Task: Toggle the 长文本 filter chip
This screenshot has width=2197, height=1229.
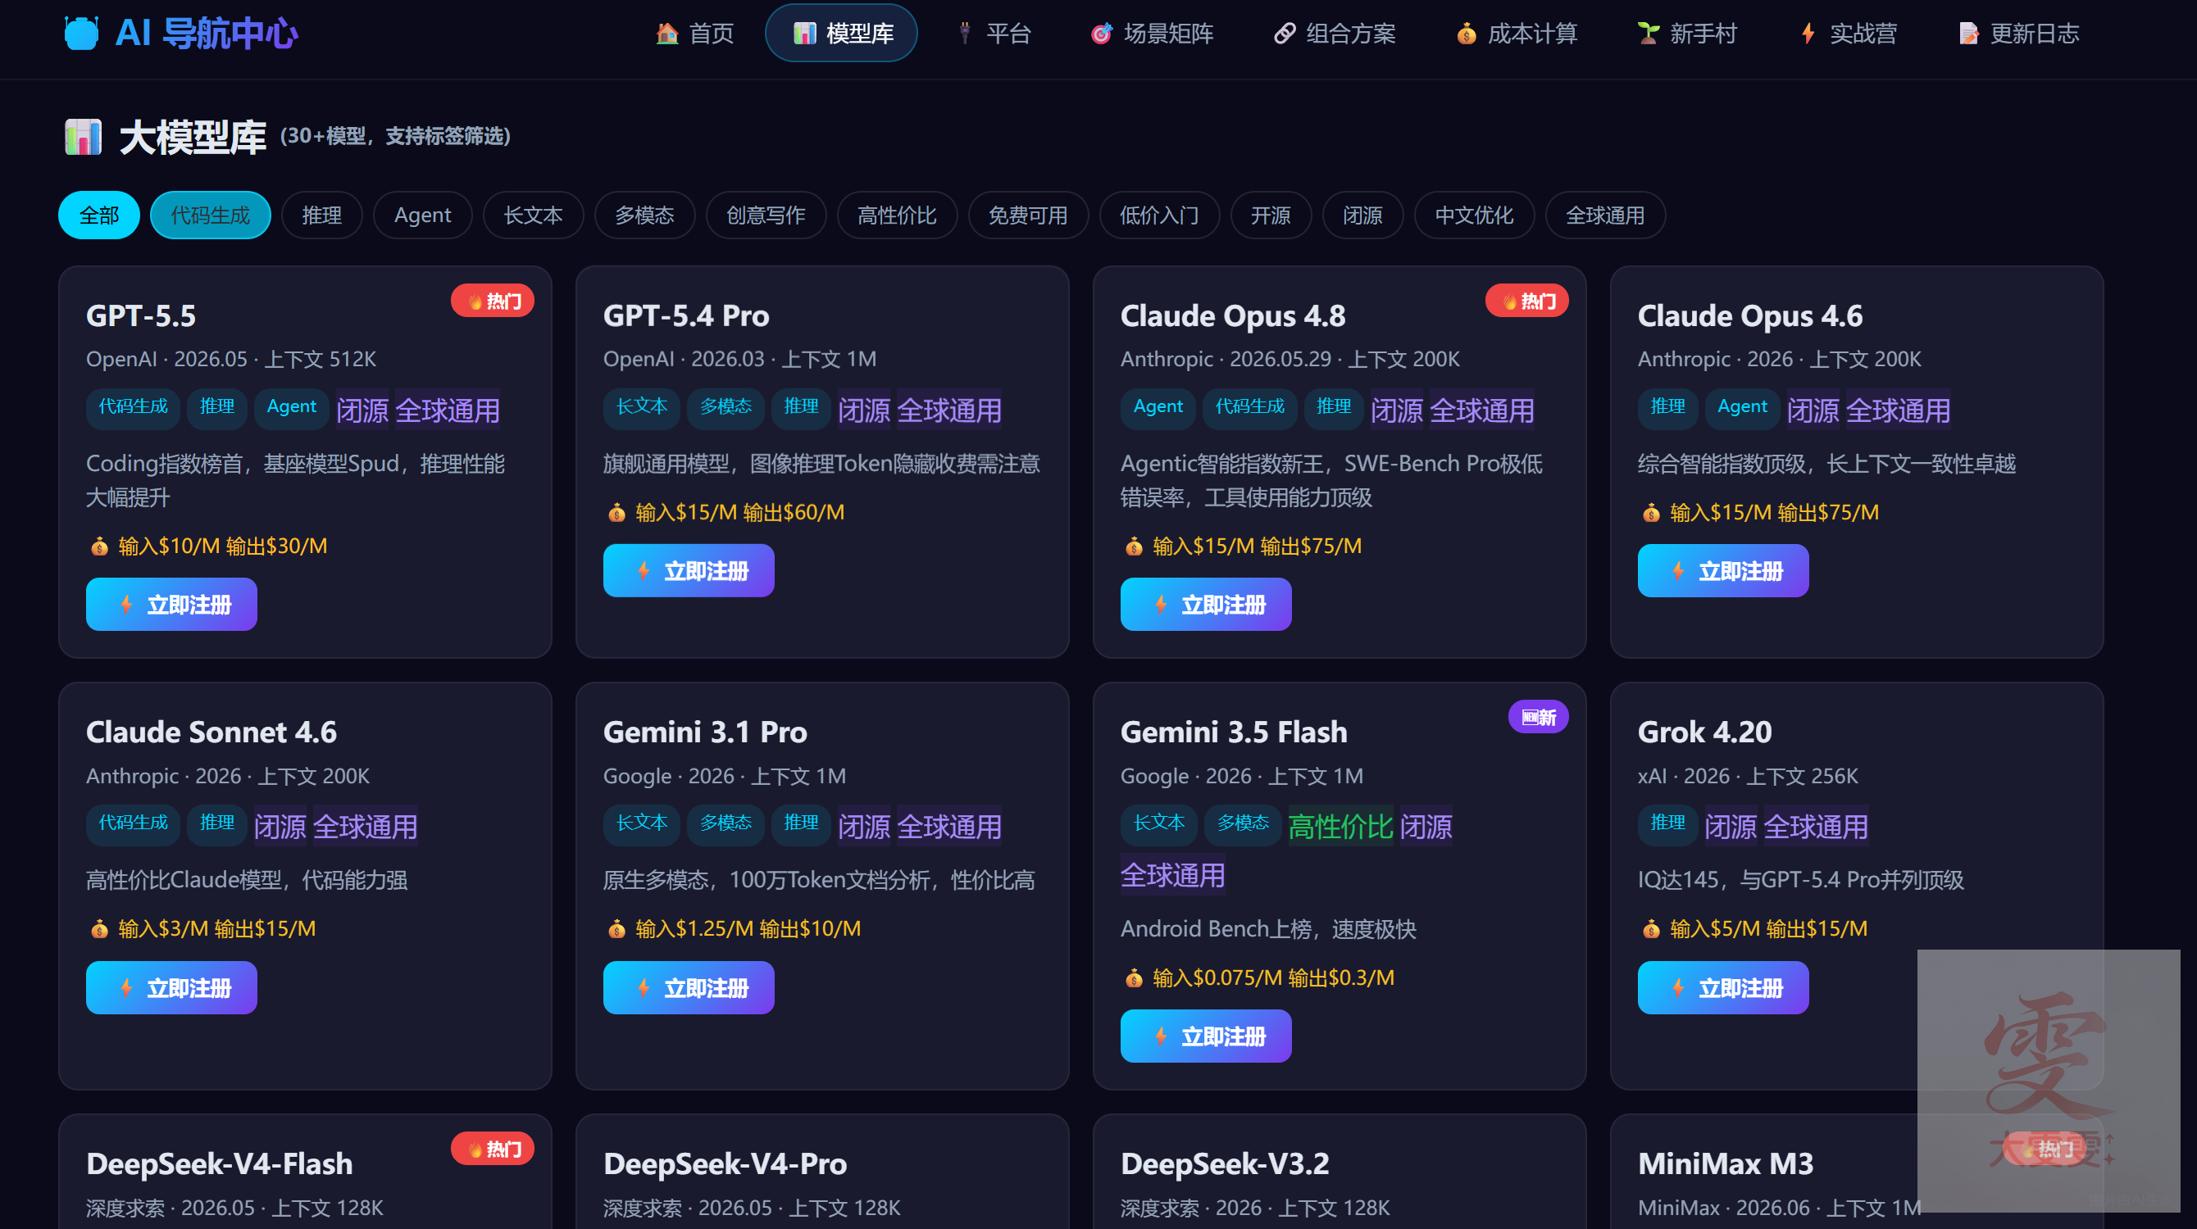Action: [x=533, y=215]
